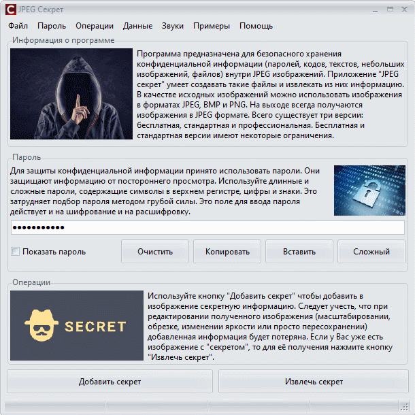
Task: Click the Добавить секрет button
Action: pyautogui.click(x=110, y=382)
